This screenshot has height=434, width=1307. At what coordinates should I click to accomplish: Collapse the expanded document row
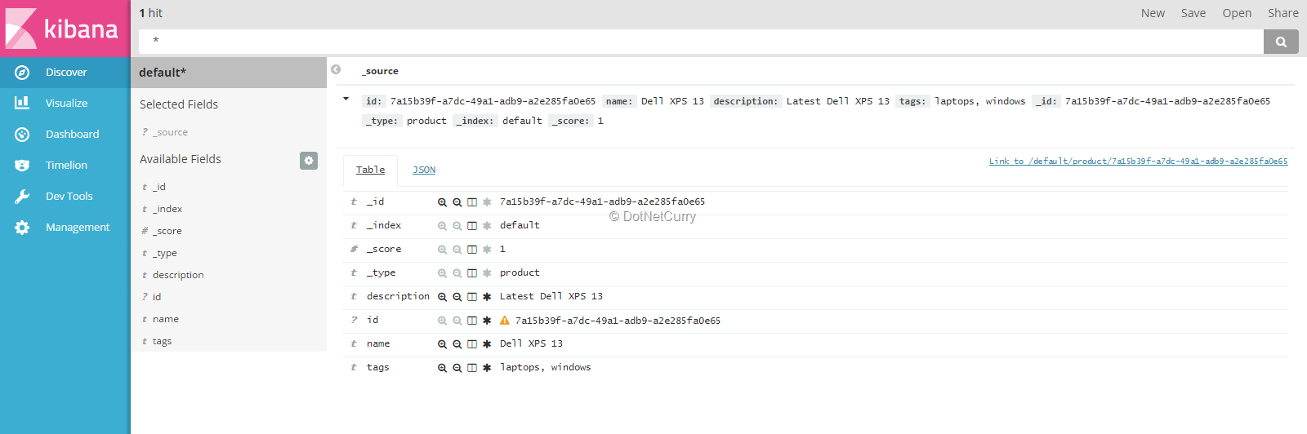point(346,100)
